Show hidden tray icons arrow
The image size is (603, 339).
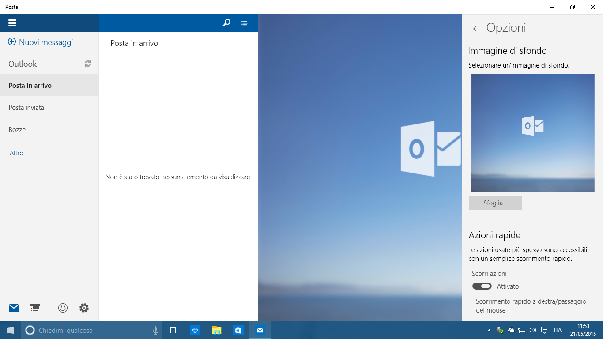pyautogui.click(x=489, y=330)
